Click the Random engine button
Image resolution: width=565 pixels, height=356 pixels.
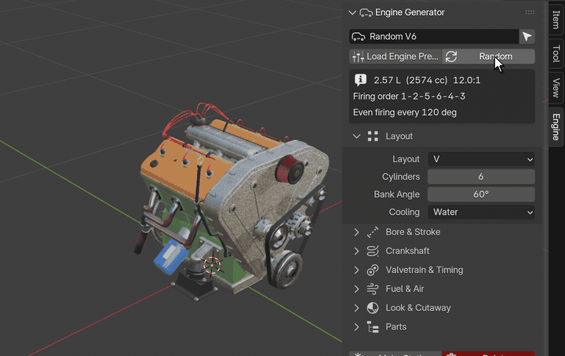pyautogui.click(x=488, y=56)
